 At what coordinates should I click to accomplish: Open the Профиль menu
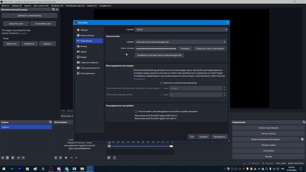point(57,6)
